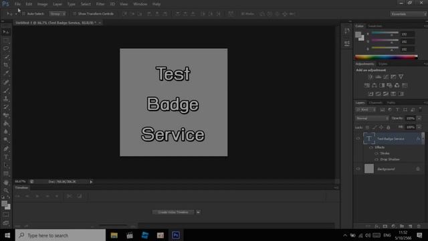Lock all on selected layer

[x=388, y=127]
